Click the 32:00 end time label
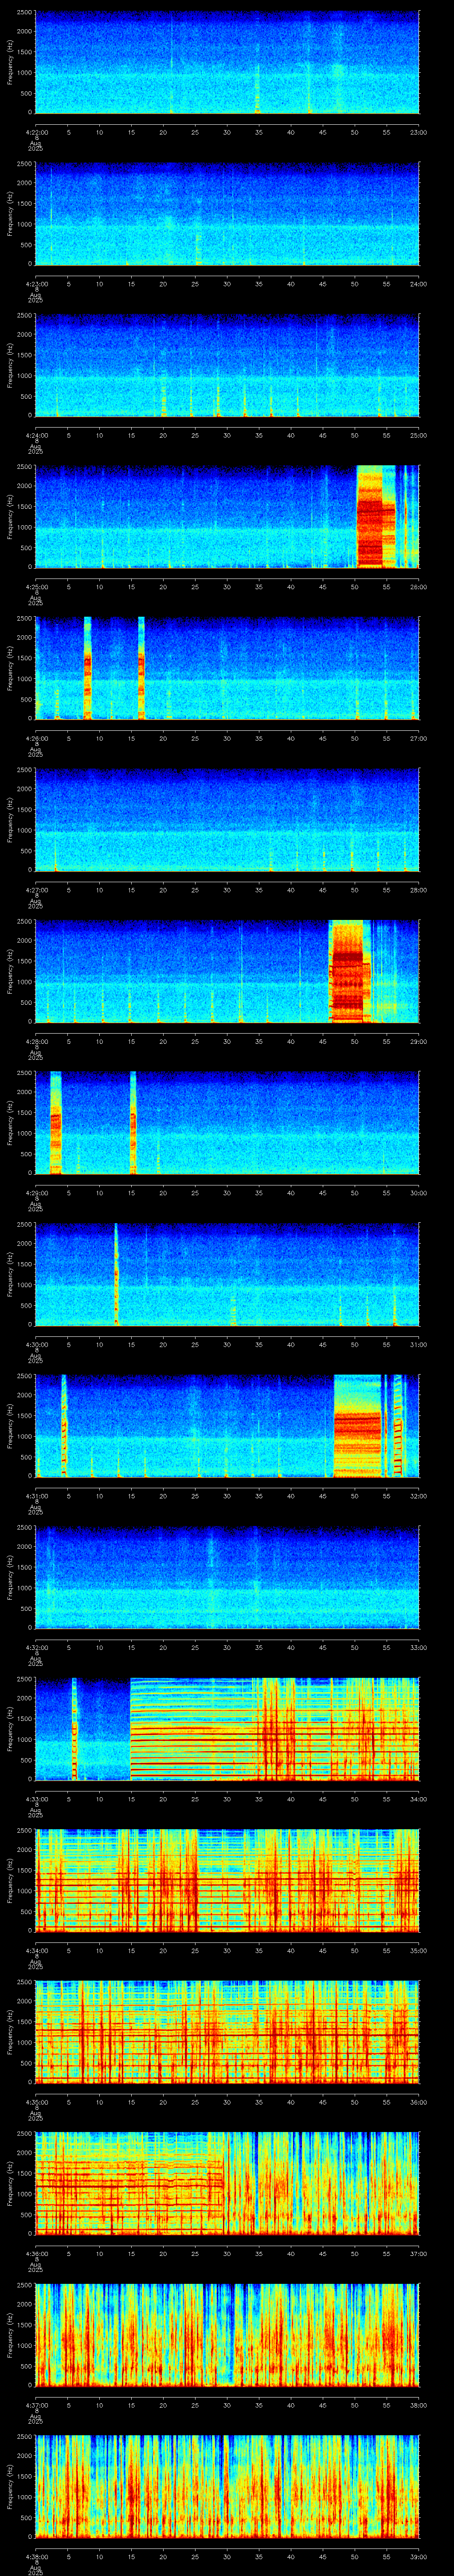454x2576 pixels. coord(419,1496)
